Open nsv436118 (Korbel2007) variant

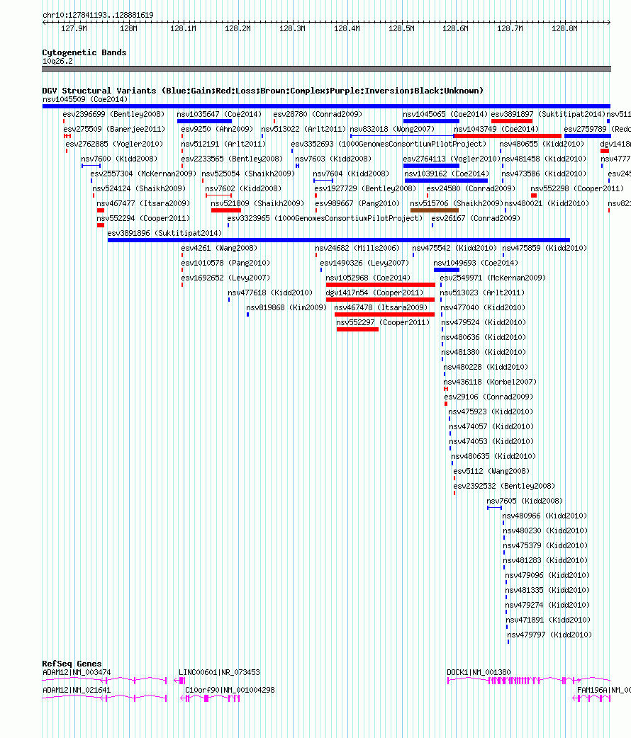click(x=490, y=382)
